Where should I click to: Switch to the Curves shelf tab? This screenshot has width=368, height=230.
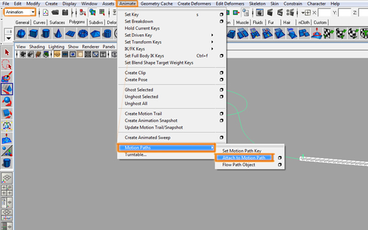(x=39, y=23)
